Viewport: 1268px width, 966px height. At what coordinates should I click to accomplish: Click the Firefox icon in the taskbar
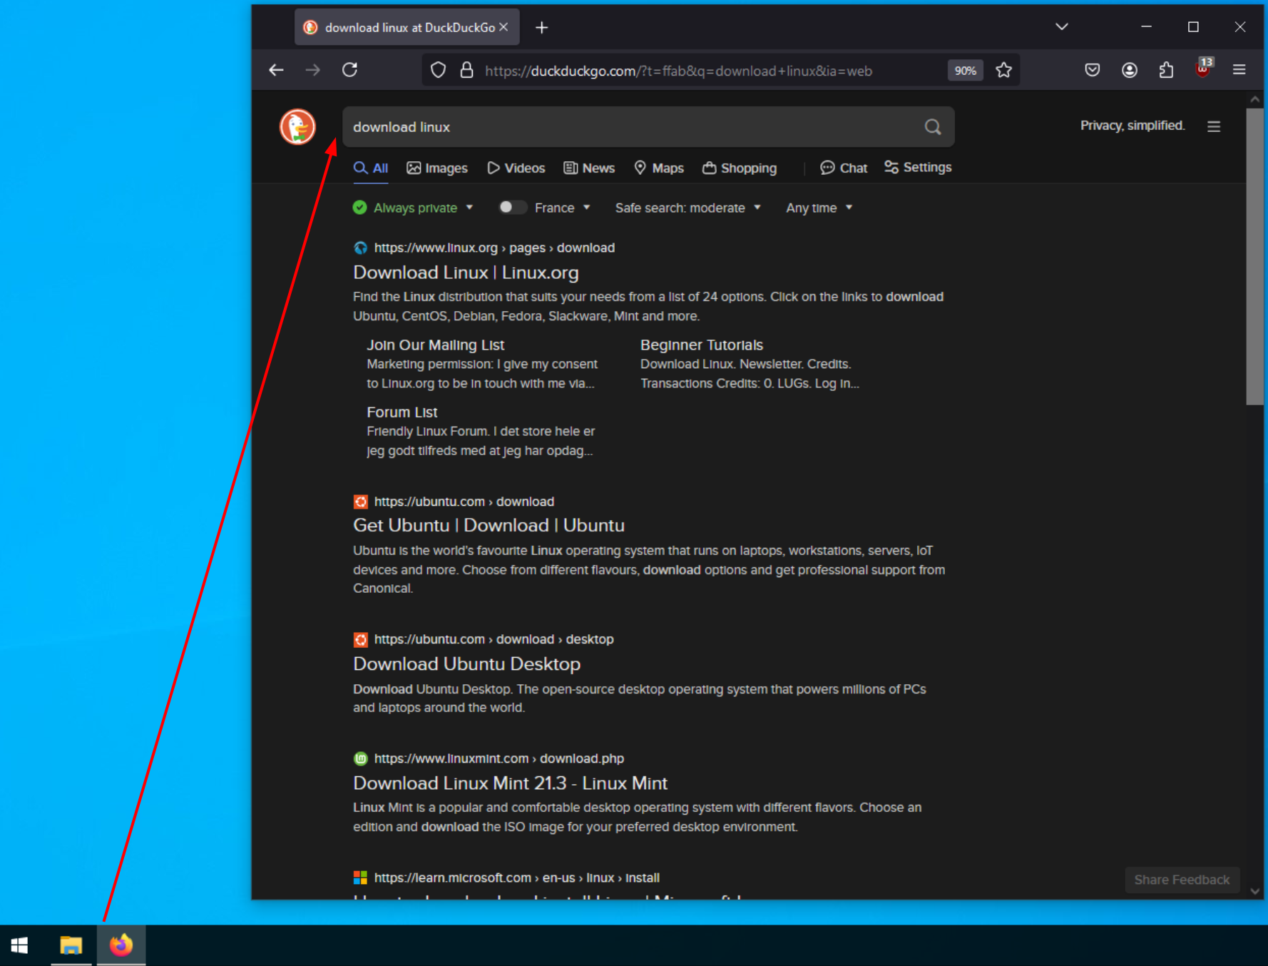121,945
